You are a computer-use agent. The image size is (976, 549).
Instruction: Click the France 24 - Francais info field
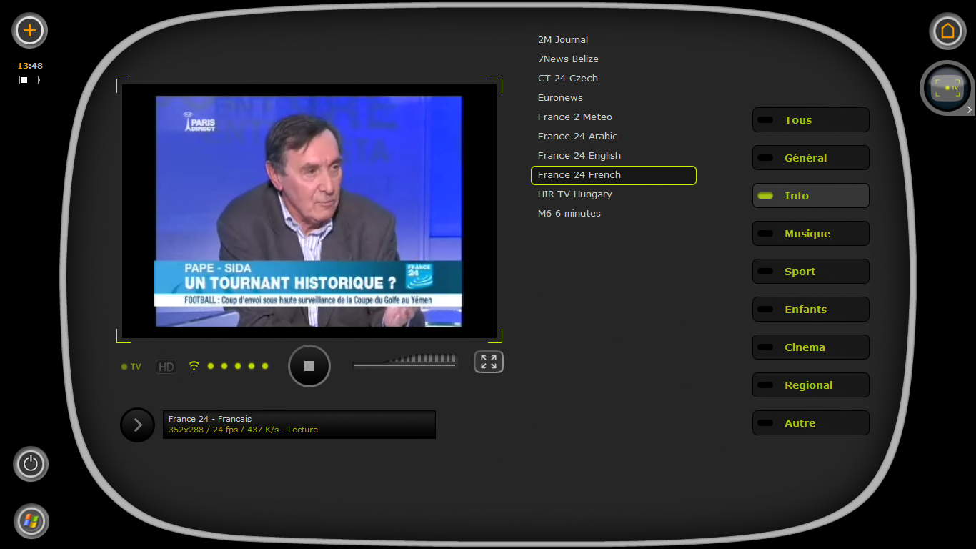point(299,425)
